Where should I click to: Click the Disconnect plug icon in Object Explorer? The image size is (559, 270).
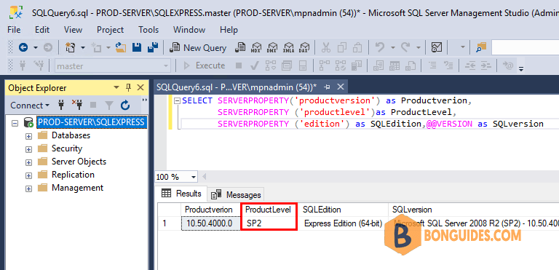(77, 106)
